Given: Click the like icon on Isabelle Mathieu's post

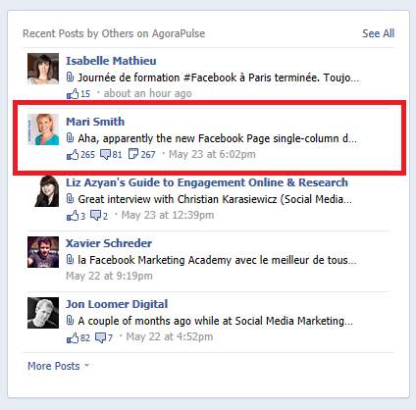Looking at the screenshot, I should point(73,94).
